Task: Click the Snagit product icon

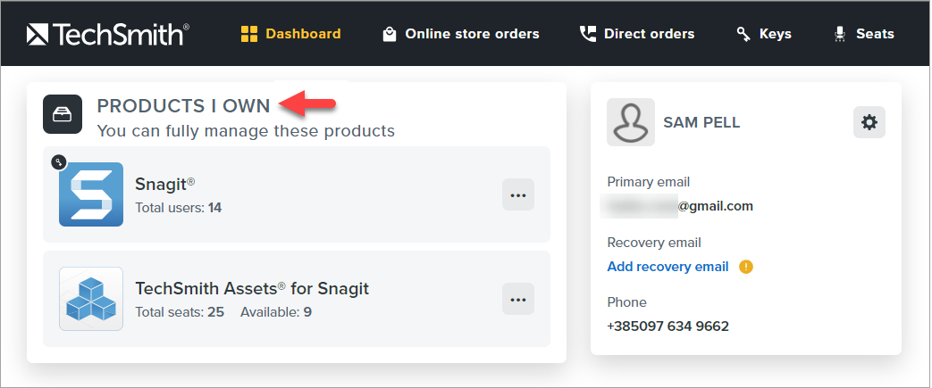Action: coord(91,194)
